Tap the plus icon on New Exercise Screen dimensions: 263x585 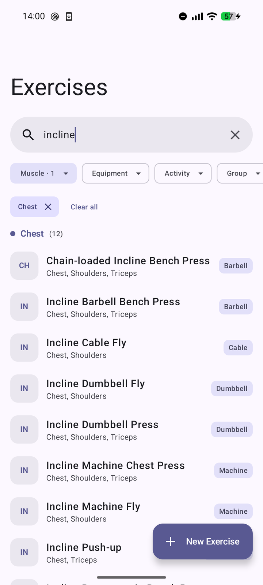click(171, 541)
